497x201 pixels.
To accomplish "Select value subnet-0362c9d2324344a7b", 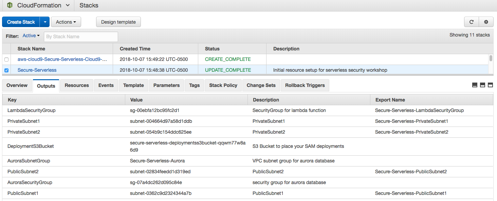I will [161, 193].
